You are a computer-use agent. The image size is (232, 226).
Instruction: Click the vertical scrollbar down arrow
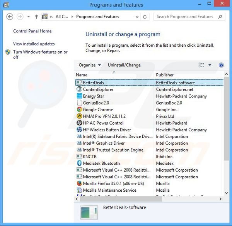(x=226, y=193)
